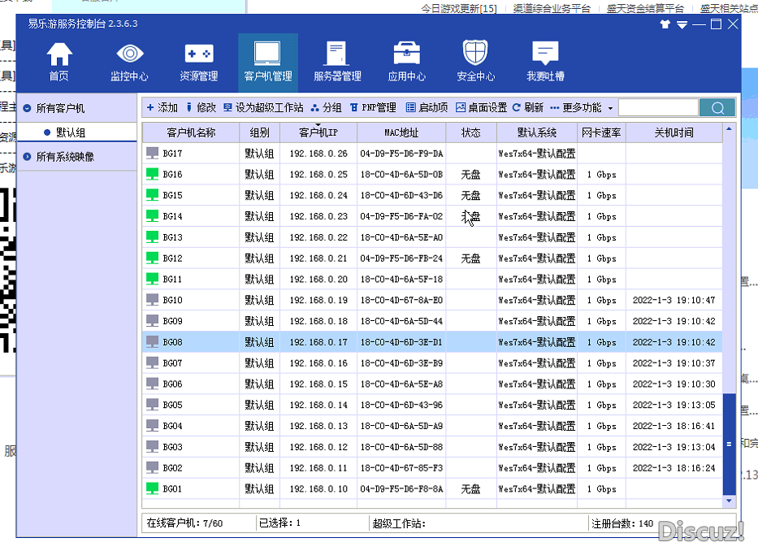The width and height of the screenshot is (758, 551).
Task: Click green monitor icon of BG15
Action: point(152,195)
